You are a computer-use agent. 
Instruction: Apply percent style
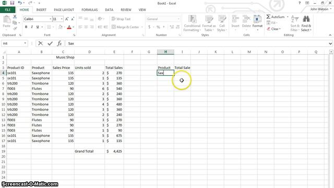click(158, 27)
